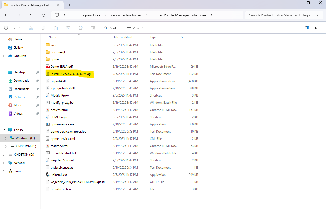Image resolution: width=326 pixels, height=209 pixels.
Task: Select the PPME Login shortcut
Action: click(x=59, y=117)
